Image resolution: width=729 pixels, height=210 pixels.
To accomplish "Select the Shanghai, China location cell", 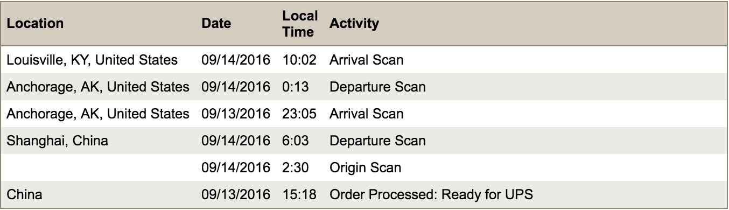I will (x=57, y=141).
